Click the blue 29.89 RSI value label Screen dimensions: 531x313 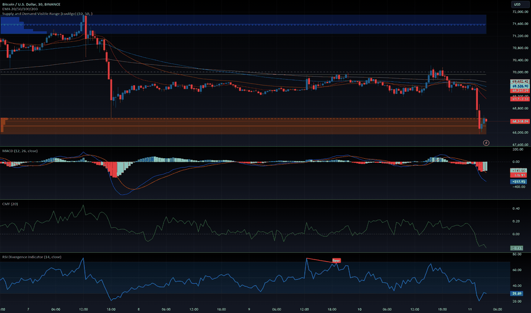click(517, 294)
